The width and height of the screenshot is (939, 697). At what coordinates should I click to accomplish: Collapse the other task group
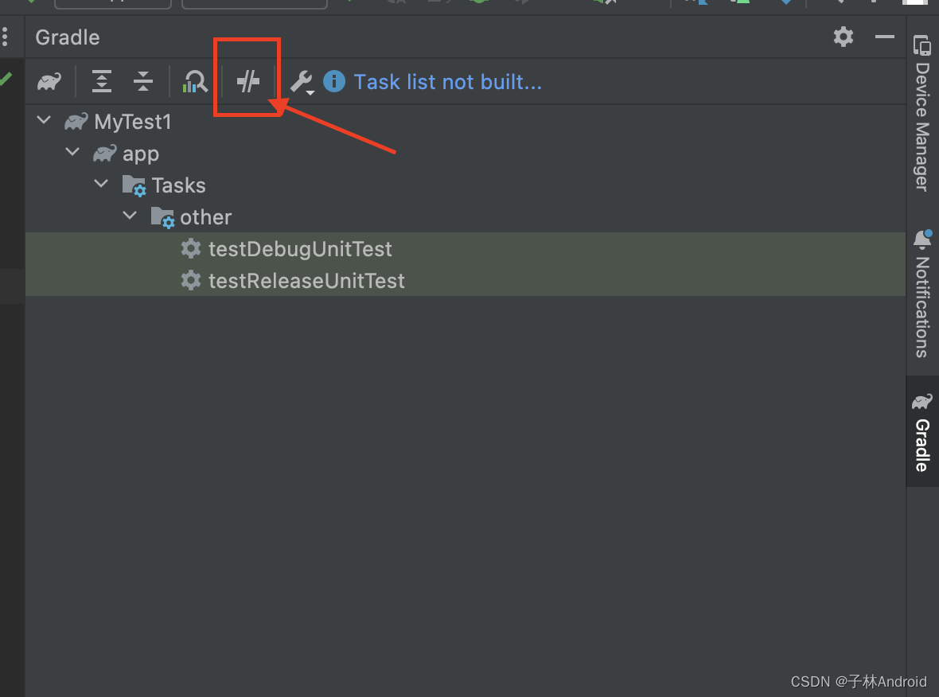tap(130, 217)
